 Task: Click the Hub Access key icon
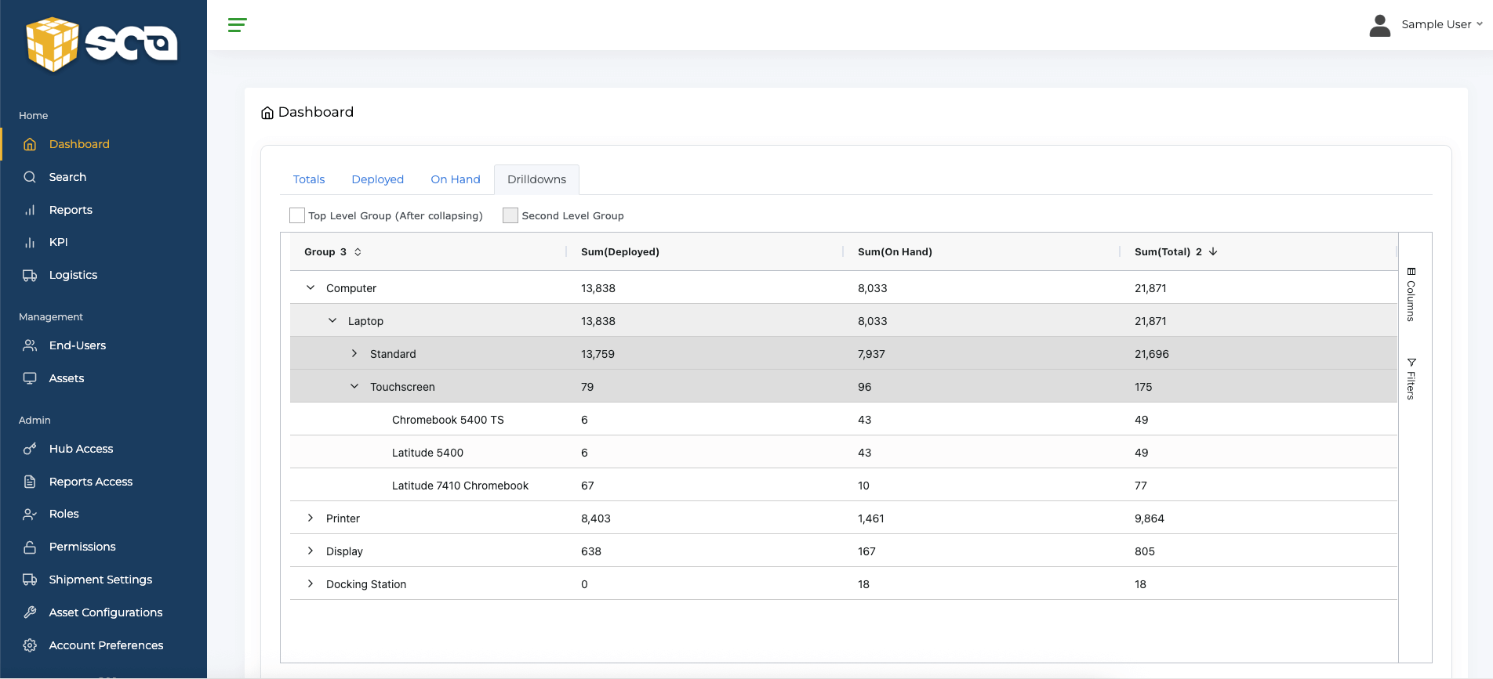coord(30,449)
